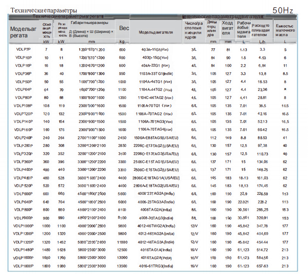
Task: Click the Модель агрегата header
Action: (x=23, y=32)
